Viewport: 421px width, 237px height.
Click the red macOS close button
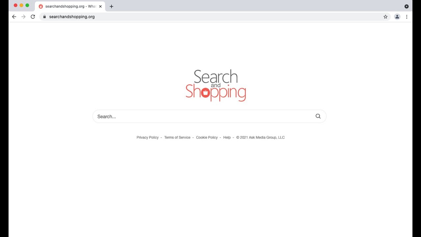(x=15, y=5)
